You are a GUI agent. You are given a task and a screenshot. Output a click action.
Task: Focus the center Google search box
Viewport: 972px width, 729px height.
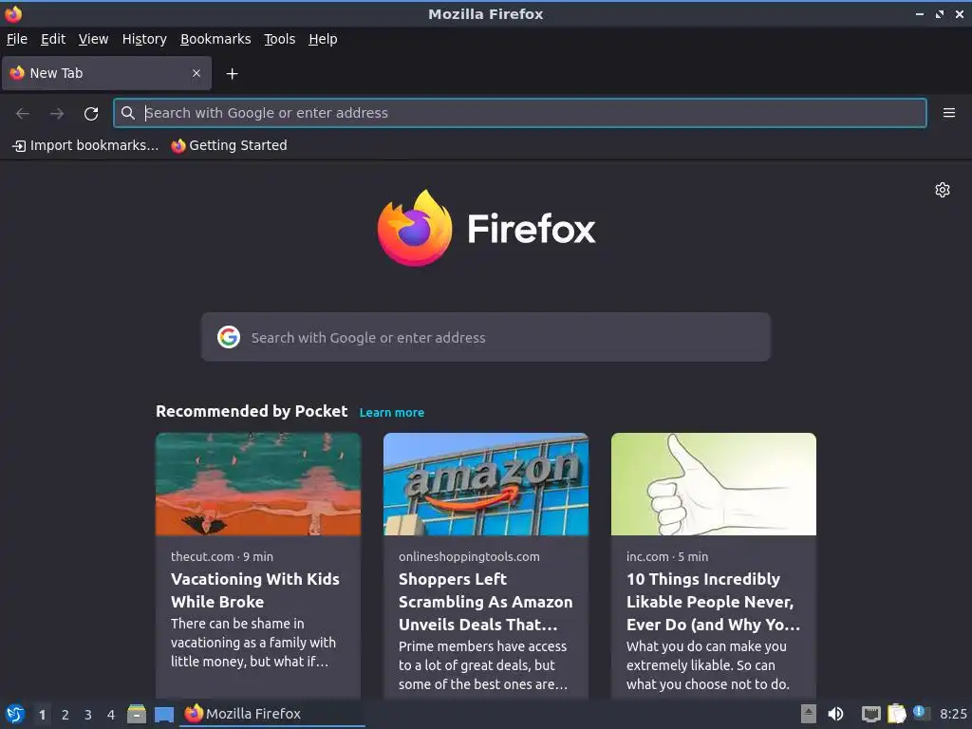tap(485, 337)
